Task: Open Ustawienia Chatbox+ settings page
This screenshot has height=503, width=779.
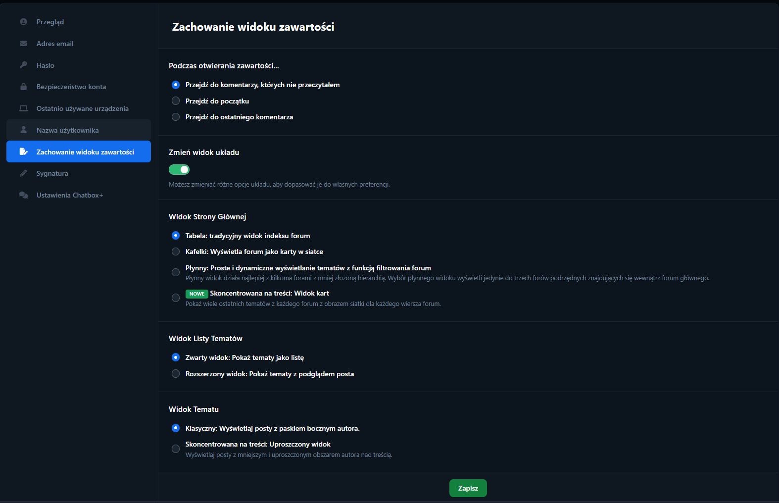Action: [x=70, y=195]
